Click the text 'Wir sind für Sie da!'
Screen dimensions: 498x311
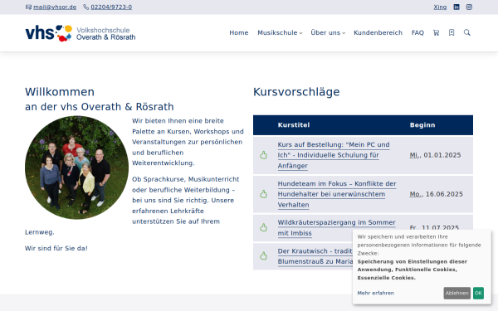[x=56, y=249]
